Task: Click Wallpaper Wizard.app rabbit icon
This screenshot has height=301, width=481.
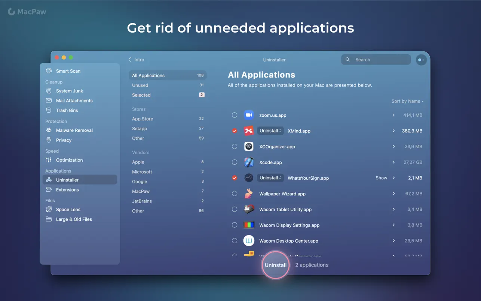Action: pos(249,194)
